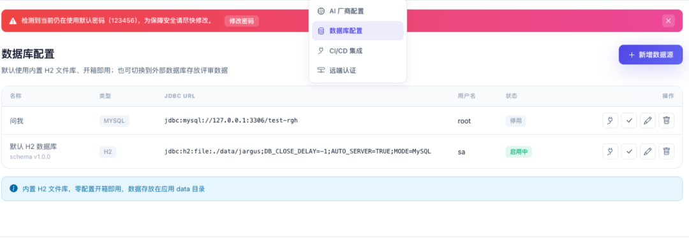Test connection for 问我 data source
Image resolution: width=689 pixels, height=238 pixels.
pyautogui.click(x=610, y=120)
